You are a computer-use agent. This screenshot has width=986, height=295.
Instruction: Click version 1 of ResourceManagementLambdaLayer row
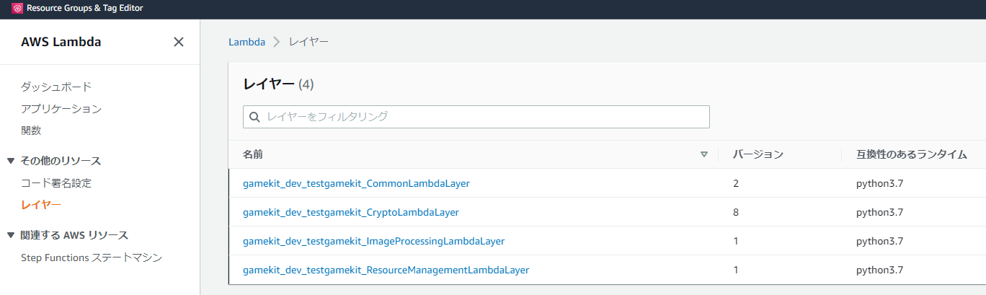coord(736,270)
